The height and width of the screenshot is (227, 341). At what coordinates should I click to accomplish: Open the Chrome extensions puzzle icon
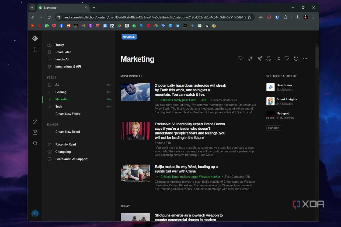coord(286,17)
